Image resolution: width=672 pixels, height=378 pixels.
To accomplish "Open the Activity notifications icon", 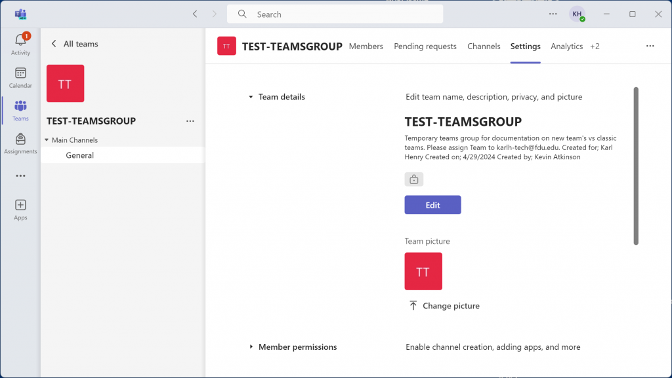I will click(20, 42).
